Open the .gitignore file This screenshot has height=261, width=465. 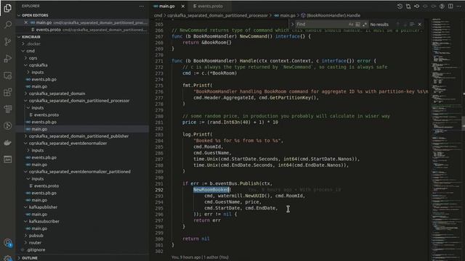point(36,249)
